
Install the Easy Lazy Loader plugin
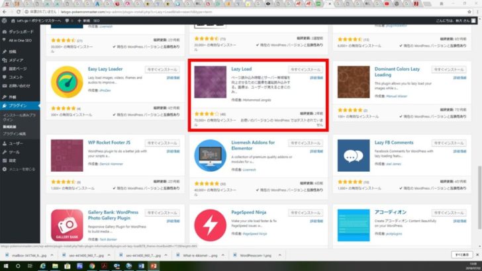click(162, 69)
